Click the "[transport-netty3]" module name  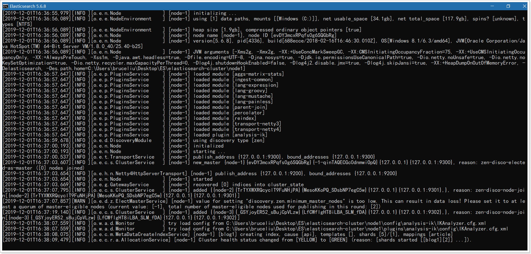[x=257, y=124]
